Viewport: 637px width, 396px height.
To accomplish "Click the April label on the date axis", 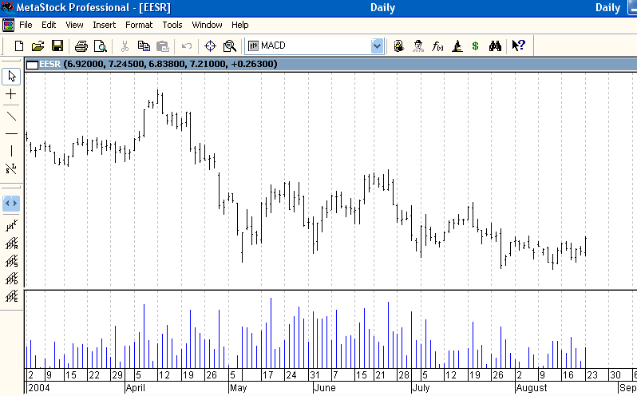I will click(135, 388).
